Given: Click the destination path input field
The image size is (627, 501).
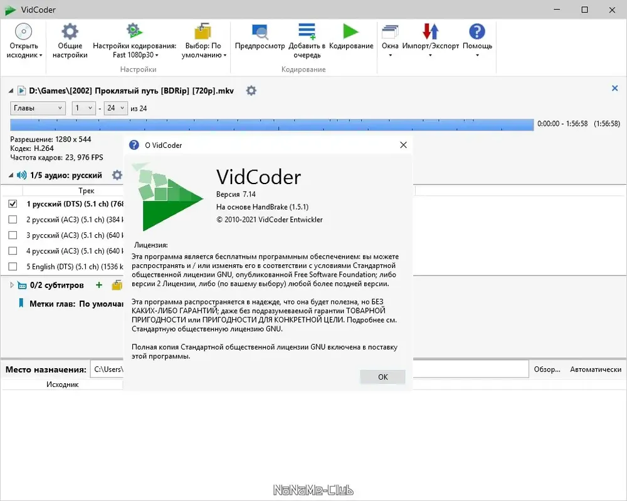Looking at the screenshot, I should pyautogui.click(x=310, y=369).
